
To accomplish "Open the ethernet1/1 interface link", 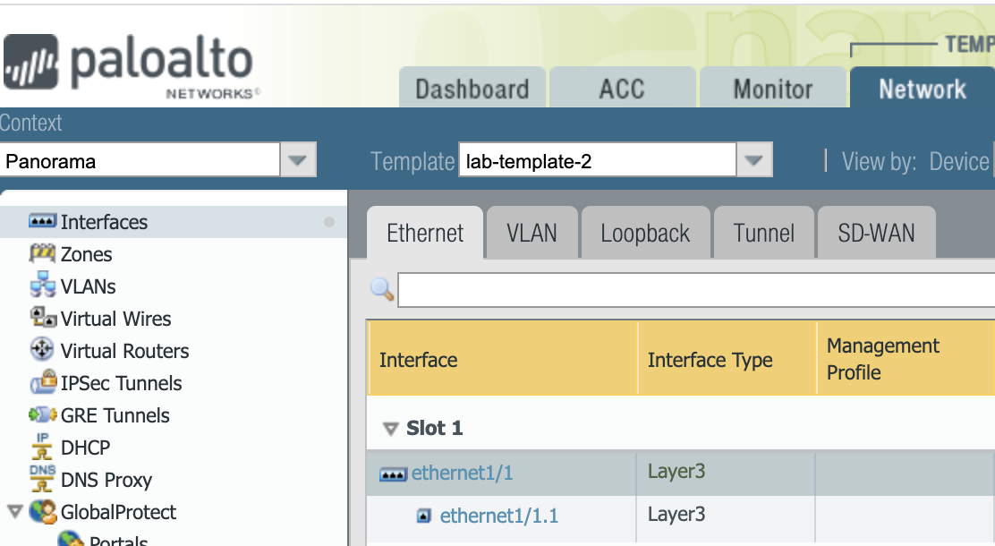I will coord(462,473).
